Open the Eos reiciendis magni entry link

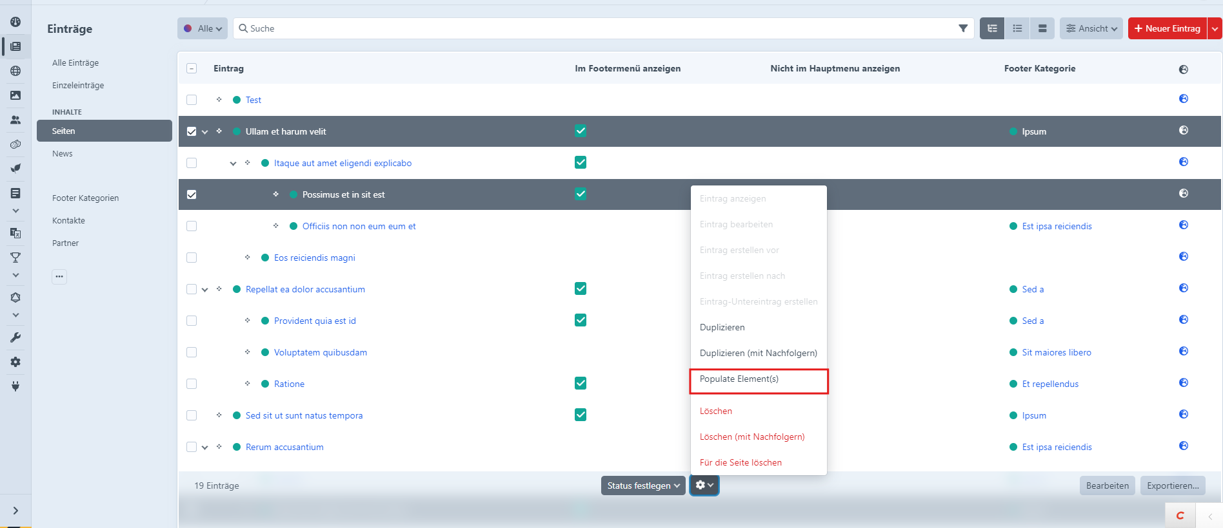click(x=314, y=258)
